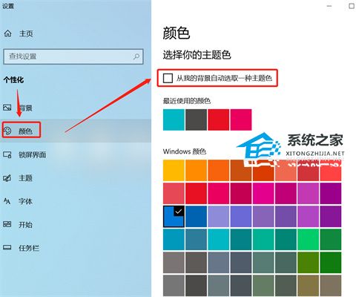Choose the currently checked blue swatch
The width and height of the screenshot is (356, 297).
(174, 217)
